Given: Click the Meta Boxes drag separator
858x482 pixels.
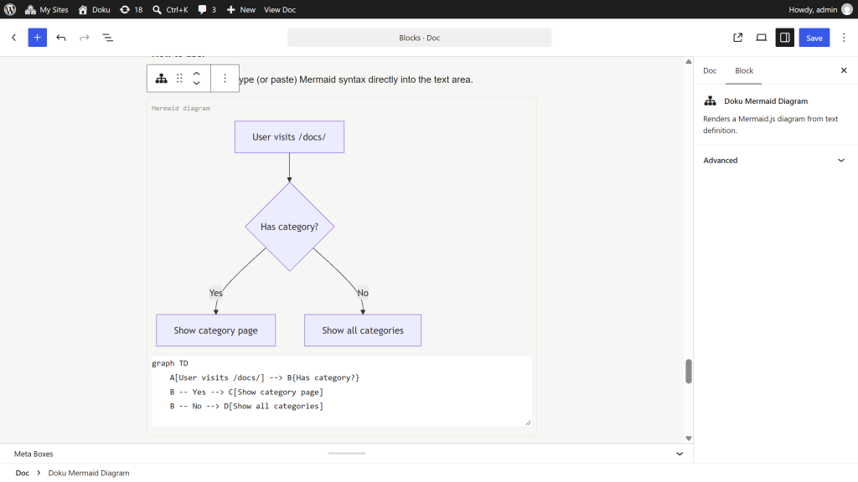Looking at the screenshot, I should coord(347,453).
